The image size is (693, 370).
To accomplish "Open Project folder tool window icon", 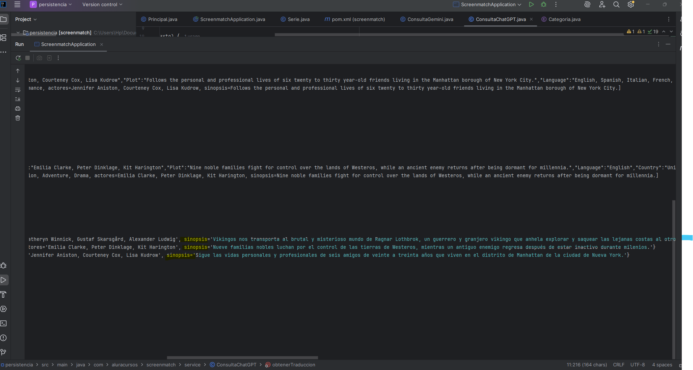I will click(x=4, y=19).
